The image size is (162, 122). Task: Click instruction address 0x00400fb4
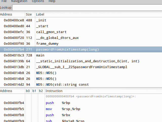coord(14,103)
